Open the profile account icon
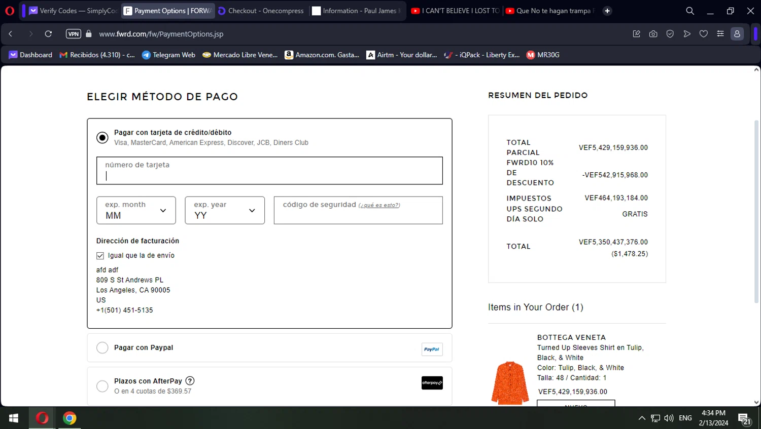This screenshot has width=761, height=429. pos(737,34)
